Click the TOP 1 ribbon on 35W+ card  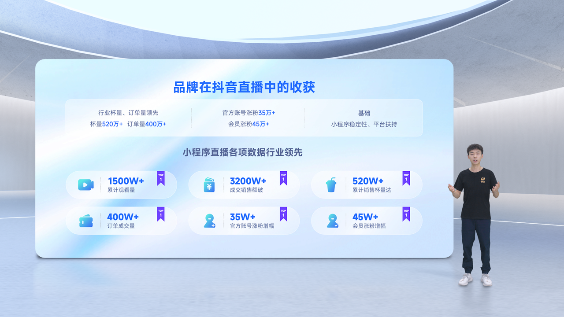283,214
